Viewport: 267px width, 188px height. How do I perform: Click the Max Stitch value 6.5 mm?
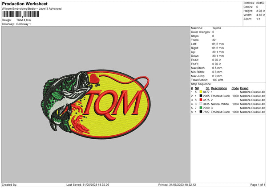tap(217, 68)
